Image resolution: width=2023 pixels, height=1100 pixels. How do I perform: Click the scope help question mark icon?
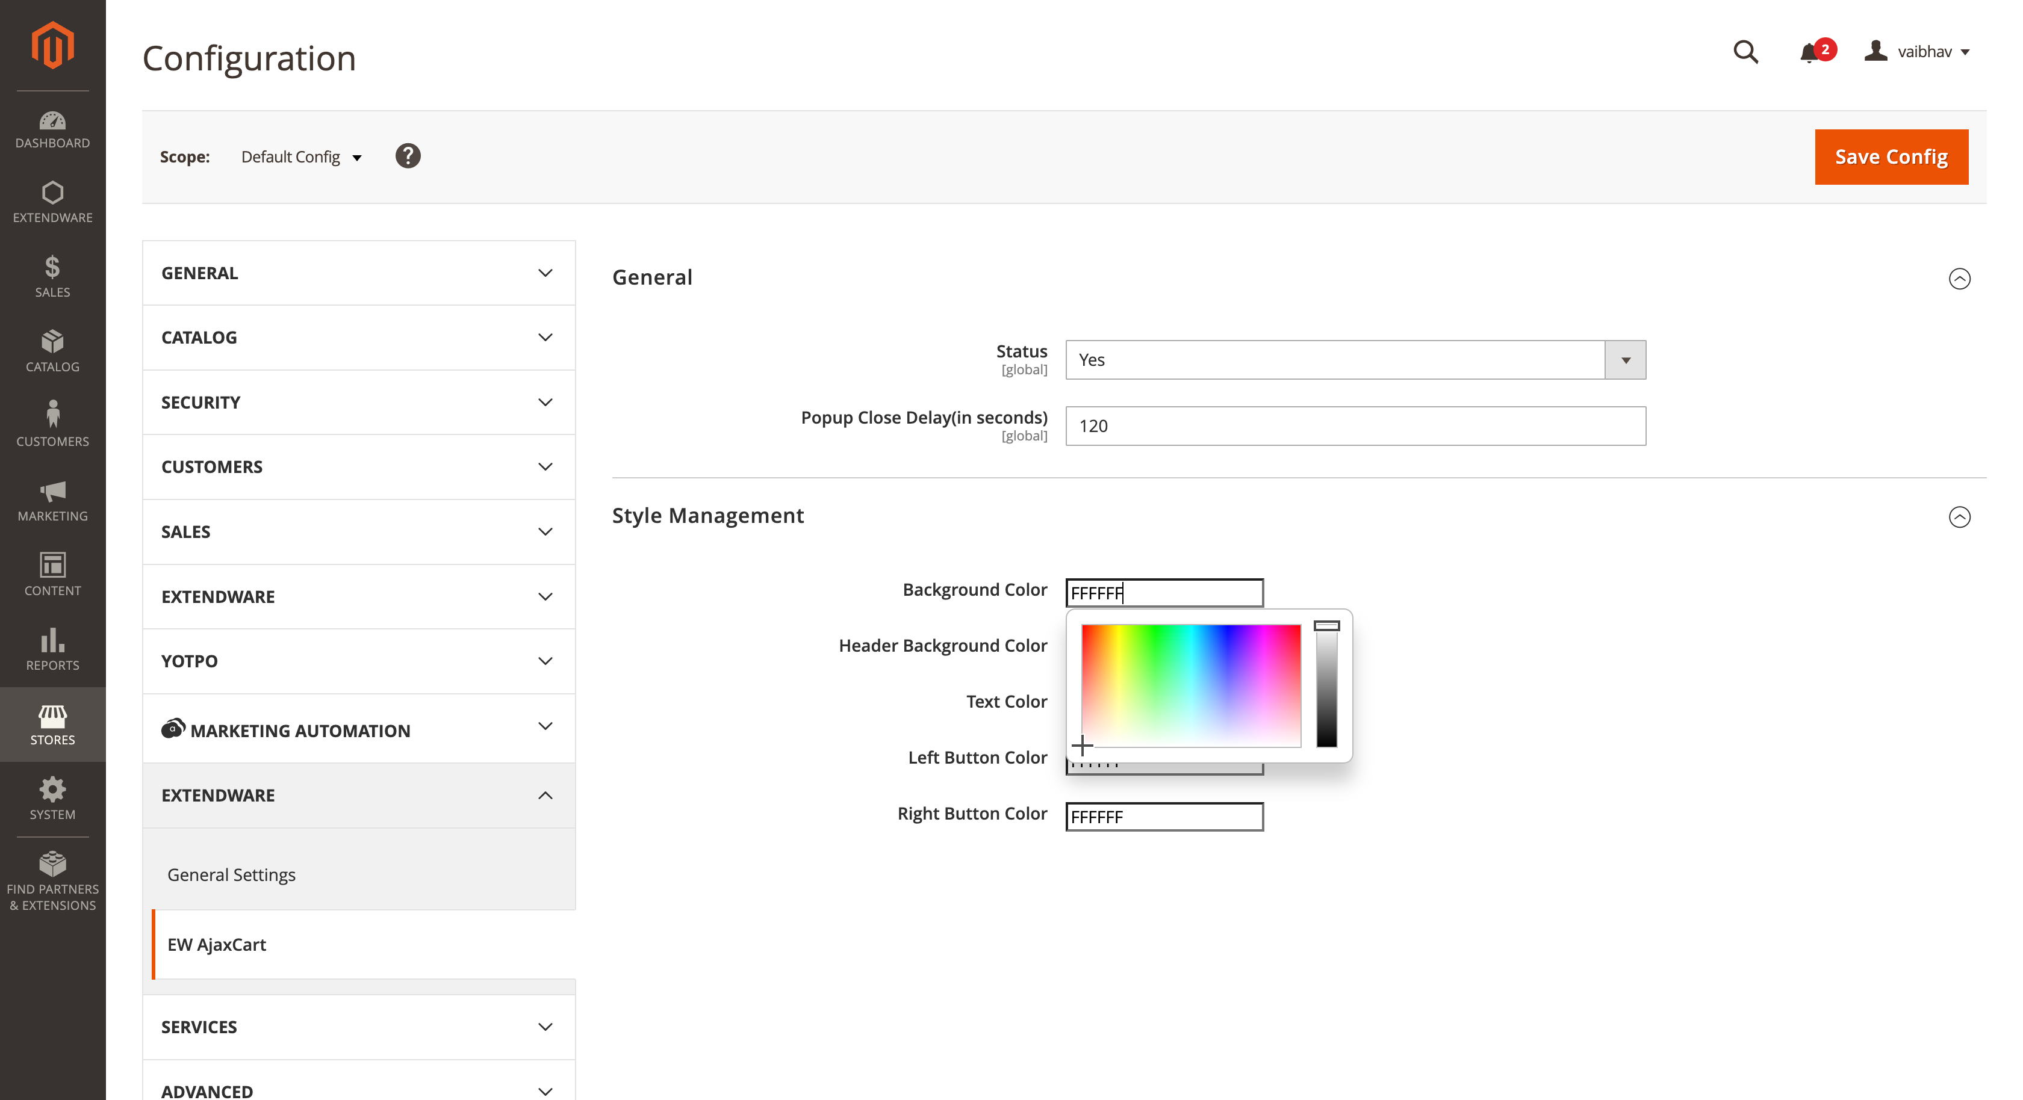tap(408, 155)
